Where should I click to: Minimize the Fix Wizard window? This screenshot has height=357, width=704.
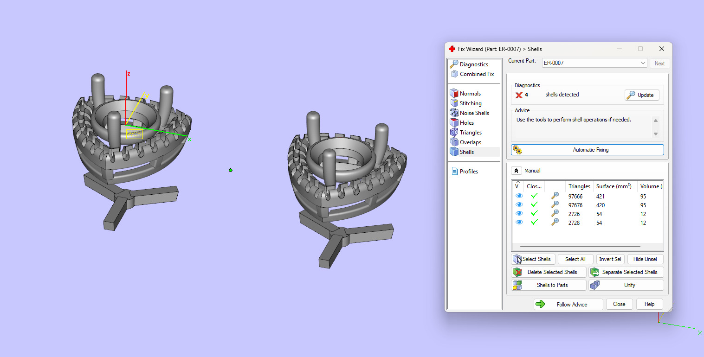click(620, 49)
